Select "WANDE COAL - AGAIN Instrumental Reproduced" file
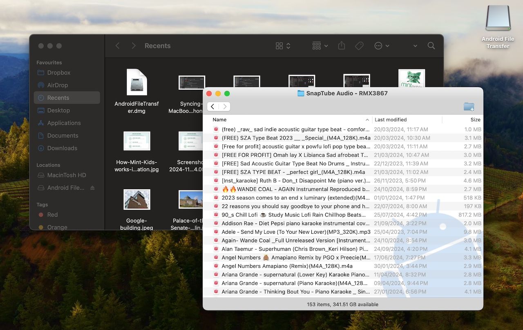The height and width of the screenshot is (330, 523). 343,189
